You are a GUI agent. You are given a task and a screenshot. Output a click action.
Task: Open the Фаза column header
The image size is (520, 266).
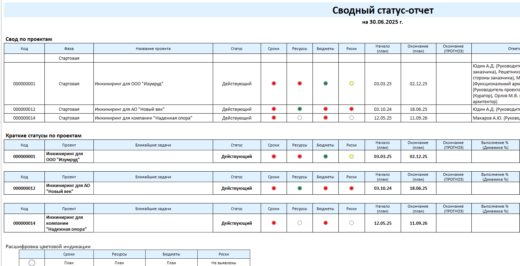69,48
